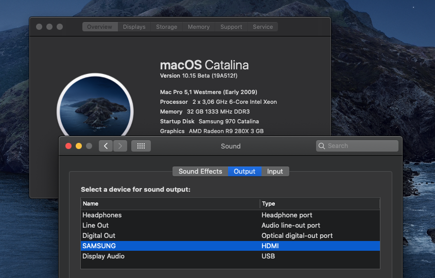435x278 pixels.
Task: Click the Name column header
Action: [x=170, y=203]
